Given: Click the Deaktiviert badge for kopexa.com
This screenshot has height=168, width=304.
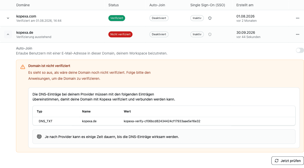Looking at the screenshot, I should coord(159,18).
